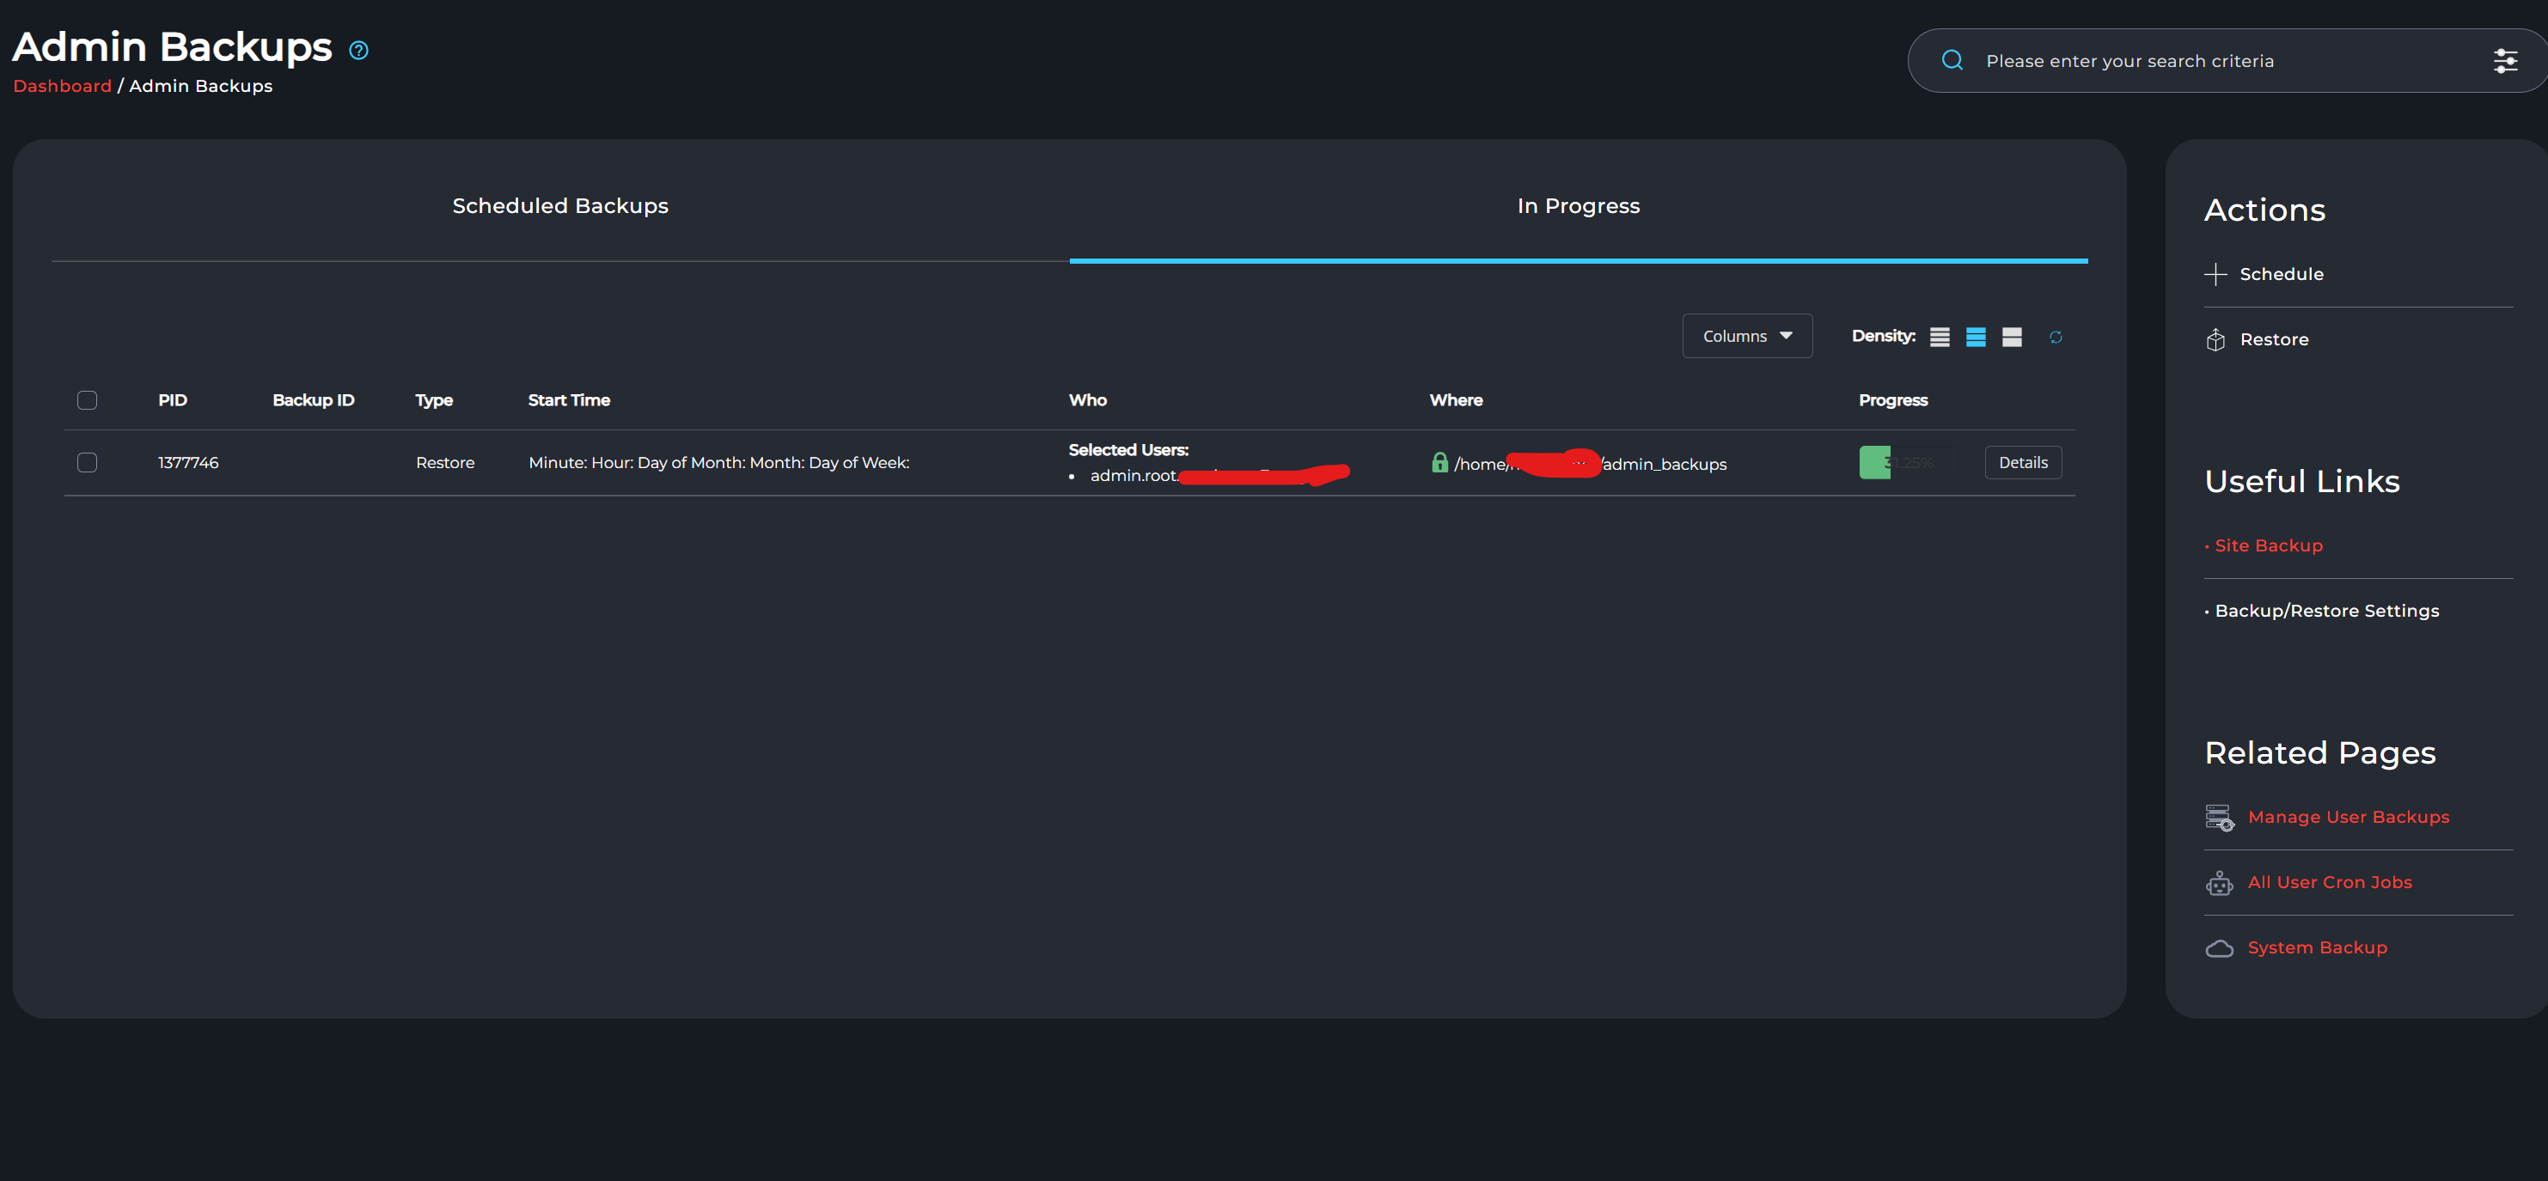Select compact density icon
This screenshot has width=2548, height=1181.
[1940, 337]
